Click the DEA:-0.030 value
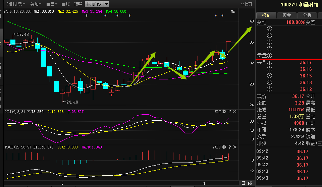Screen dimensions: 322x187 [67, 147]
